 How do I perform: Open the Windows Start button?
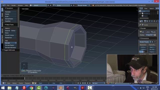[x=3, y=88]
